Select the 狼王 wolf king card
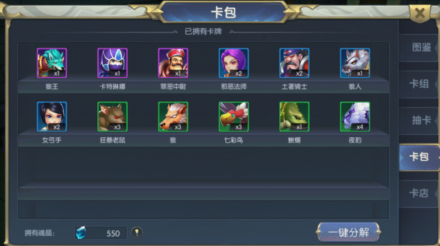This screenshot has height=246, width=440. tap(52, 63)
